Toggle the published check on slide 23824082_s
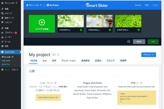164x109 pixels. [x=110, y=30]
